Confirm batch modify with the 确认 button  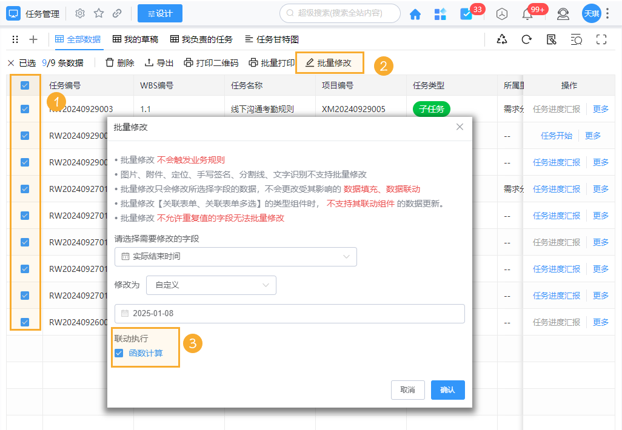(x=447, y=390)
